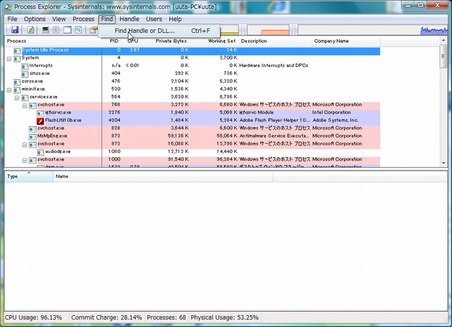Viewport: 452px width, 327px height.
Task: Open the Users menu
Action: 154,19
